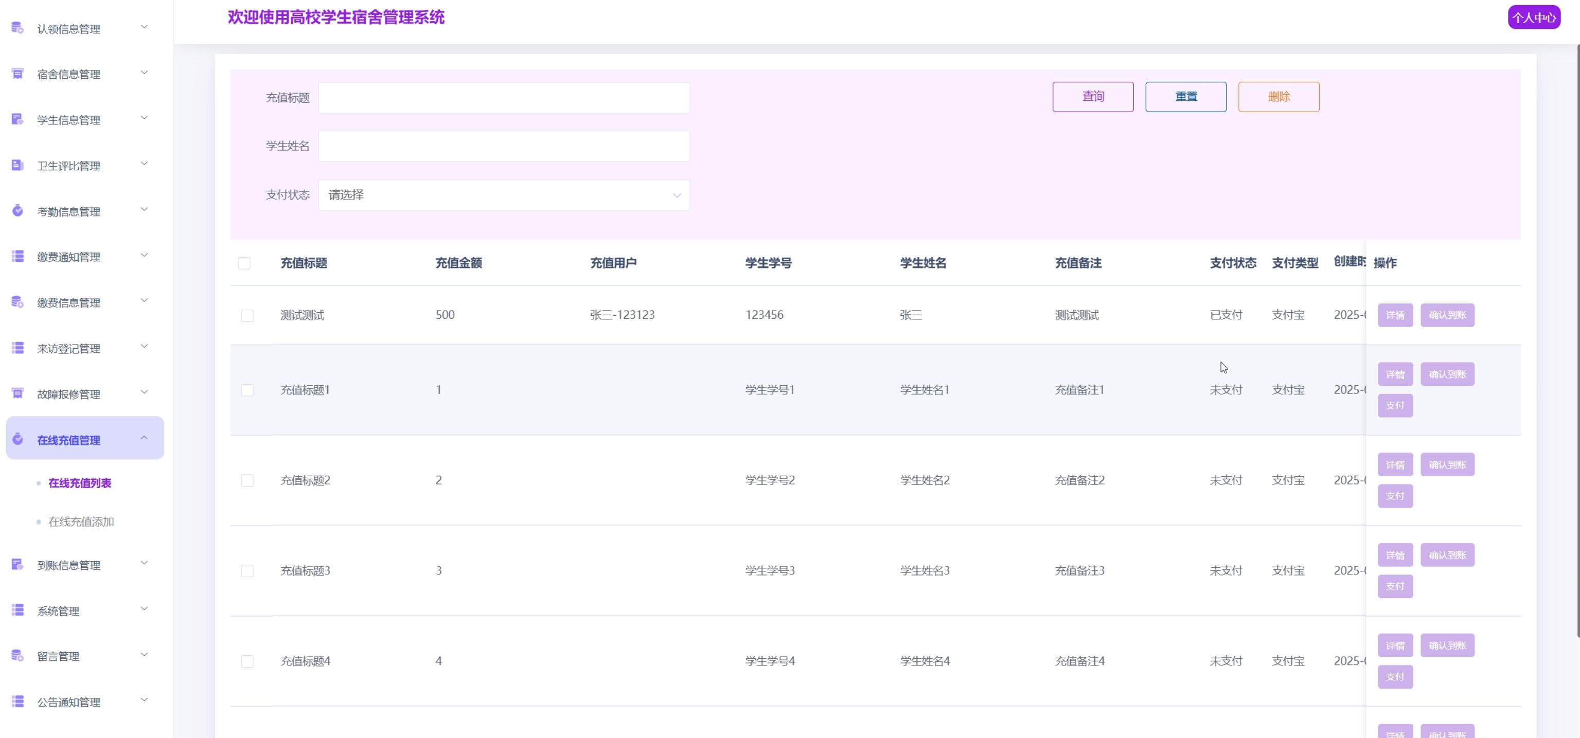Click the 重置 button

tap(1185, 97)
